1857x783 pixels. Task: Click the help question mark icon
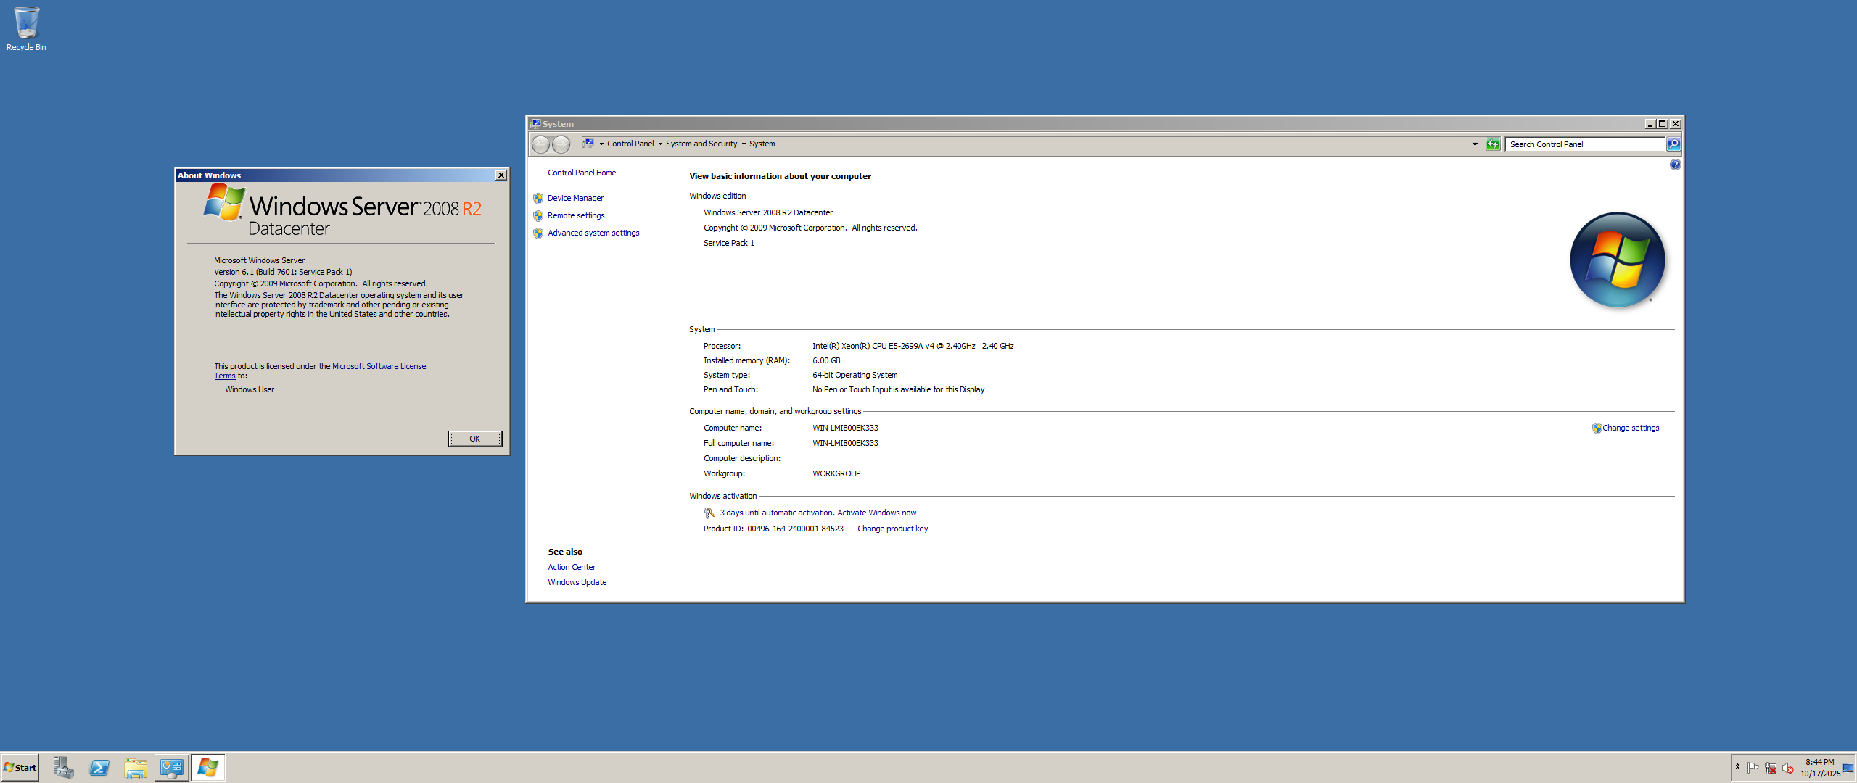(x=1675, y=165)
